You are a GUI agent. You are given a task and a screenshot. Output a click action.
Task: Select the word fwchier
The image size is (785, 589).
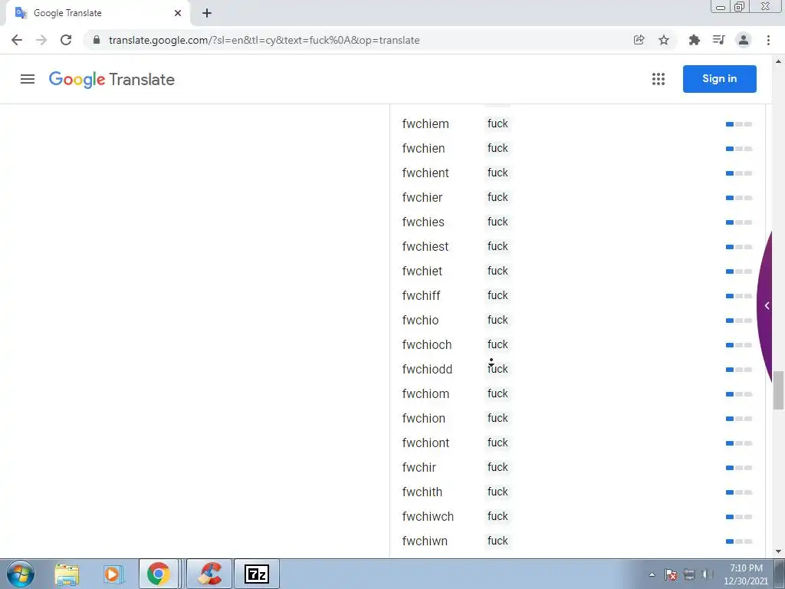coord(422,197)
